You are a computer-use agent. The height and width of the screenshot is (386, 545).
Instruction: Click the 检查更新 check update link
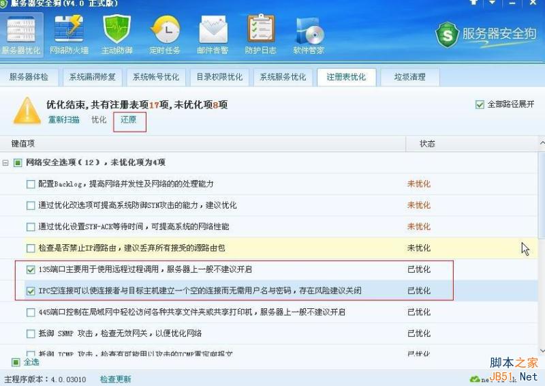115,379
